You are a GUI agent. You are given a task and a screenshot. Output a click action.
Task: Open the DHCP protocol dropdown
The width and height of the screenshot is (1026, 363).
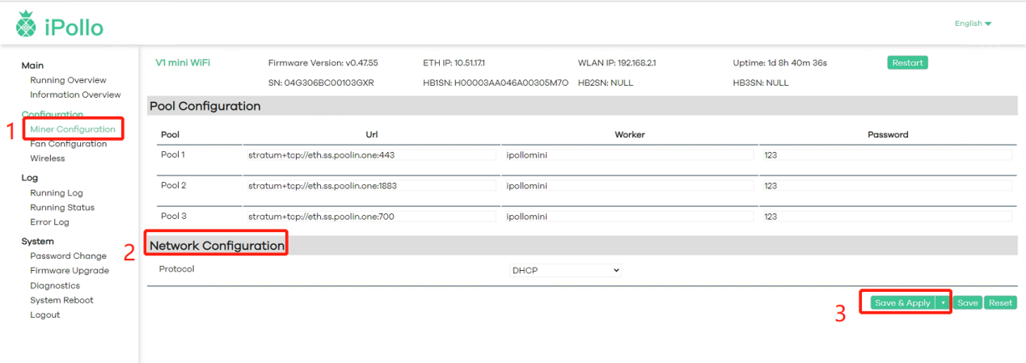pyautogui.click(x=565, y=270)
